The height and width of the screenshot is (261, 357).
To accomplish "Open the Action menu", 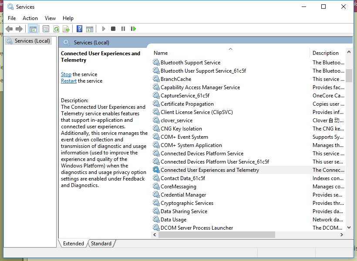I will point(30,18).
